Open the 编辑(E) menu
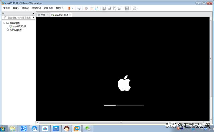Viewport: 214px width, 132px height. pos(16,8)
